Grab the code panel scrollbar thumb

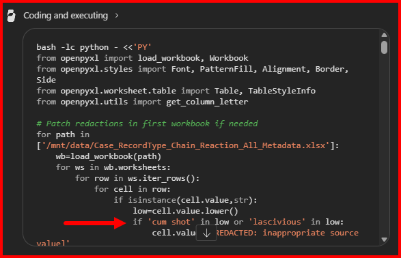pyautogui.click(x=384, y=48)
